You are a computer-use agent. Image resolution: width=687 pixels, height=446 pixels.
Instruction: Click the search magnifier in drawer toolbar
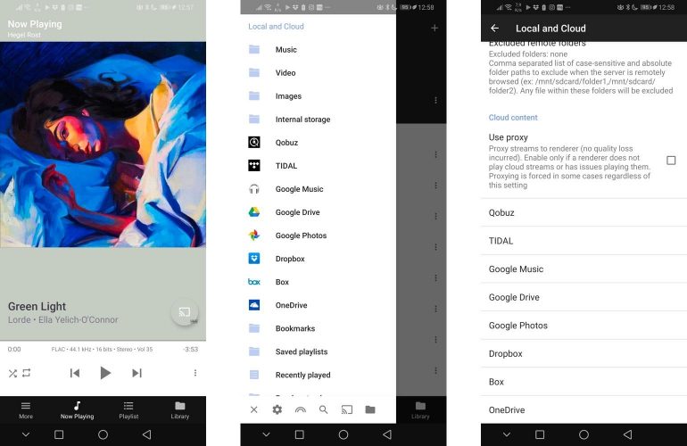(323, 409)
